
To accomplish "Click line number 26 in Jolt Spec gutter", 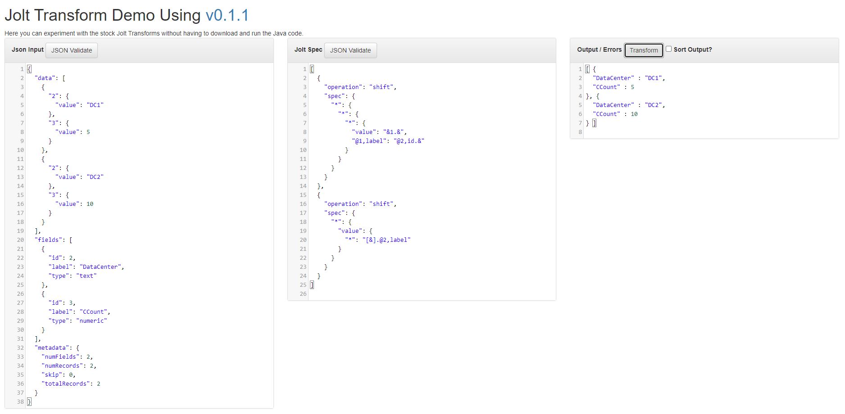I will (x=303, y=294).
